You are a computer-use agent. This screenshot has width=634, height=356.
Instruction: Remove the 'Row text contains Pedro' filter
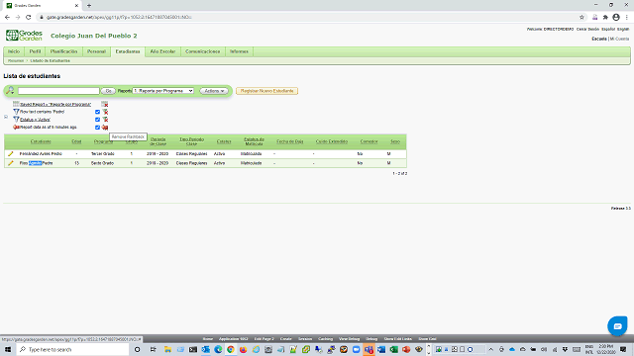105,112
